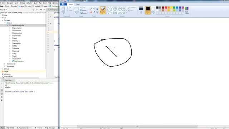
Task: Select the Magnifier tool in Paint
Action: tap(97, 12)
